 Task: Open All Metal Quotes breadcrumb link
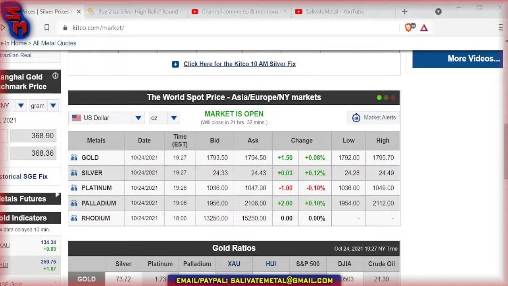pyautogui.click(x=54, y=43)
